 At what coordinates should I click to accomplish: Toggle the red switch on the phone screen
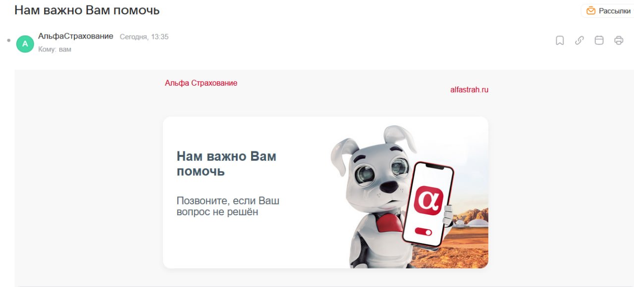pyautogui.click(x=423, y=232)
